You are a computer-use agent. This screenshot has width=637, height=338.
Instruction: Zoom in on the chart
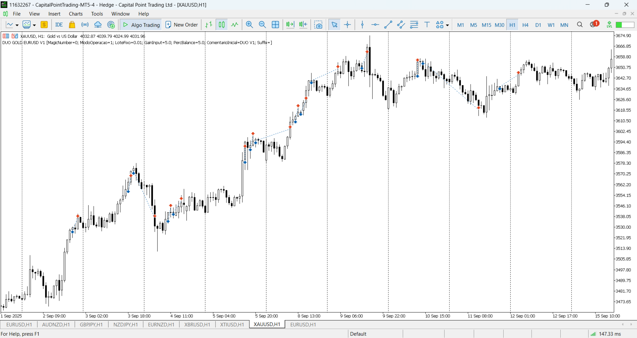(249, 25)
